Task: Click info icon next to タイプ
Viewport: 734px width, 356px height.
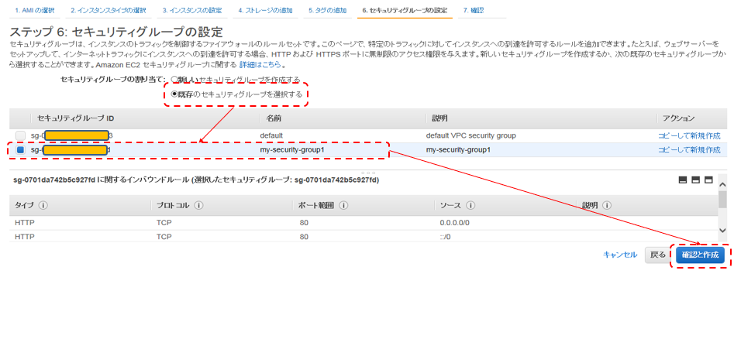Action: click(43, 206)
